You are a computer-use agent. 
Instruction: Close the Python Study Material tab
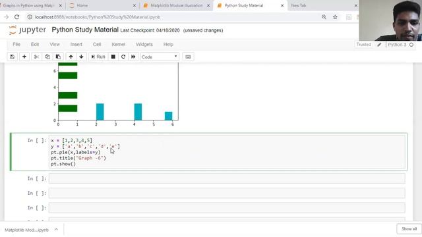point(282,5)
